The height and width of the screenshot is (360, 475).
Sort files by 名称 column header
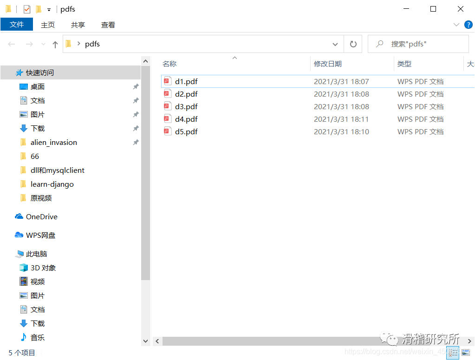[x=169, y=64]
